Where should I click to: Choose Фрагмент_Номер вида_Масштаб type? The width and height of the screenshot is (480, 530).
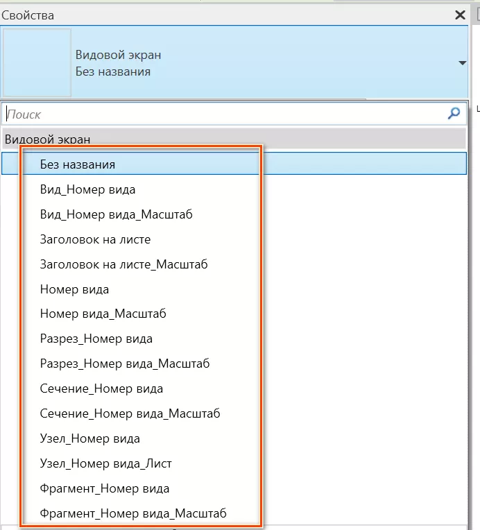pyautogui.click(x=132, y=513)
